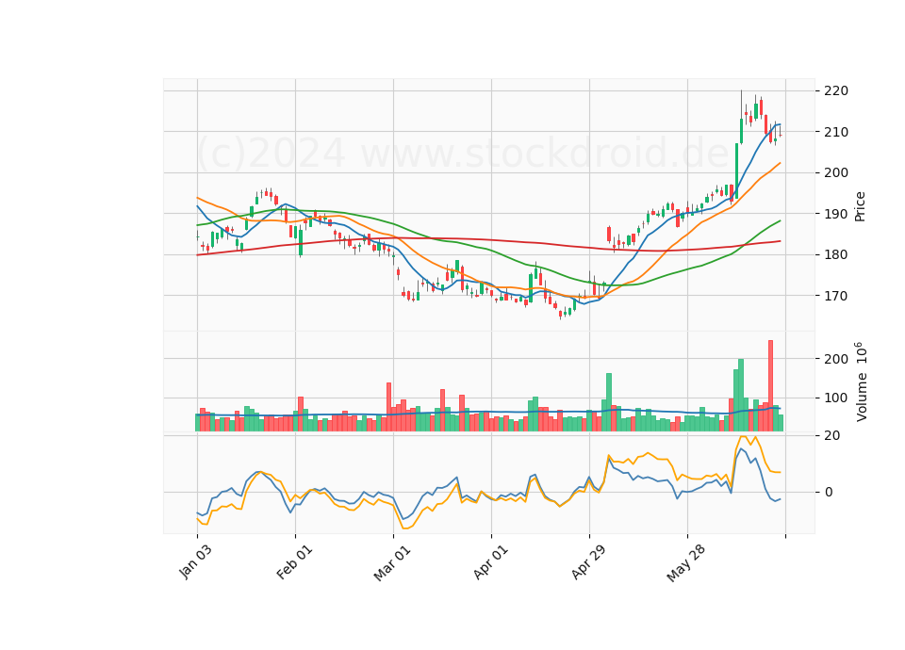Click the 200 price axis value
The image size is (905, 650).
[x=836, y=173]
